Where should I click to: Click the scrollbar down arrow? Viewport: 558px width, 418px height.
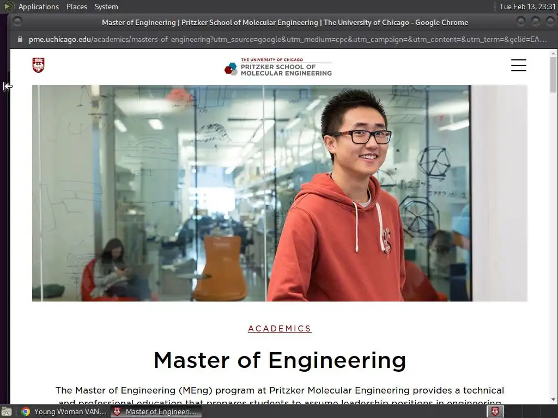(553, 399)
